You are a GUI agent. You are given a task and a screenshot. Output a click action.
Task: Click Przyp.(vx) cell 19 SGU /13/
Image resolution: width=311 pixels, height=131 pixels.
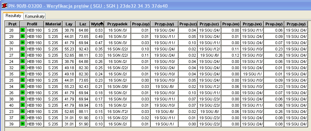point(252,62)
